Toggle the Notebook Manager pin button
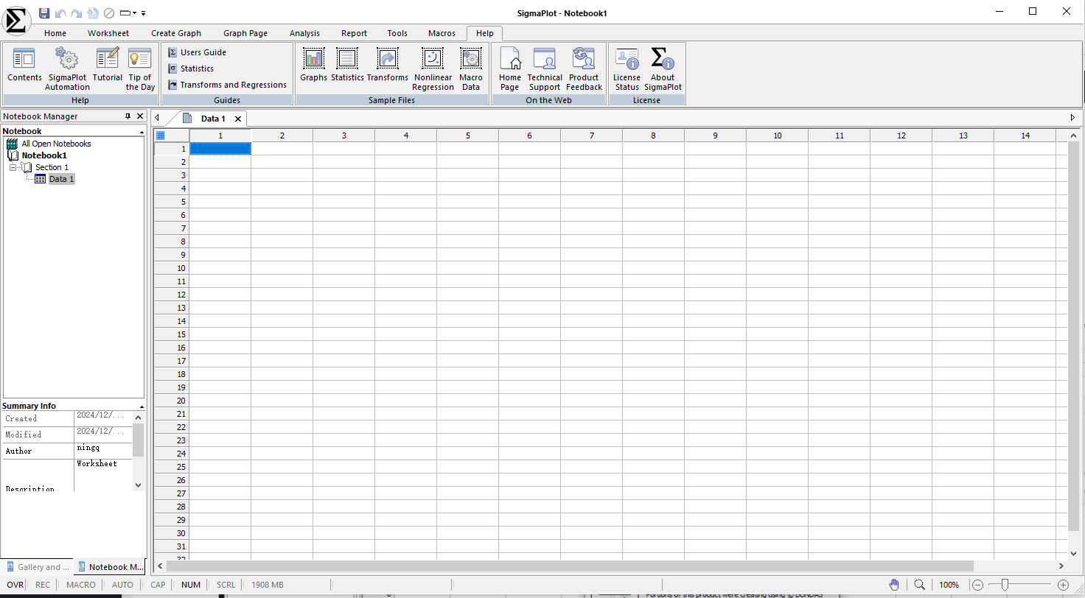The width and height of the screenshot is (1085, 598). coord(128,116)
